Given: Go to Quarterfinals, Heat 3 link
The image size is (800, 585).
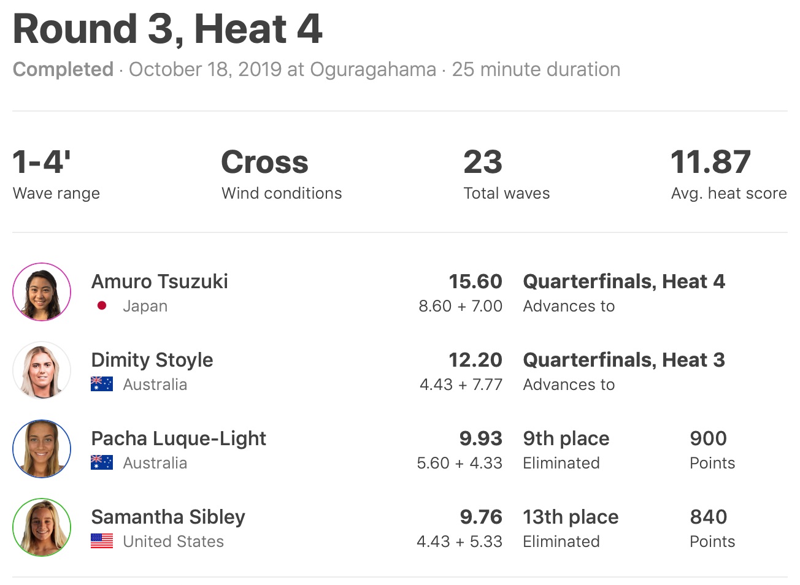Looking at the screenshot, I should [623, 360].
